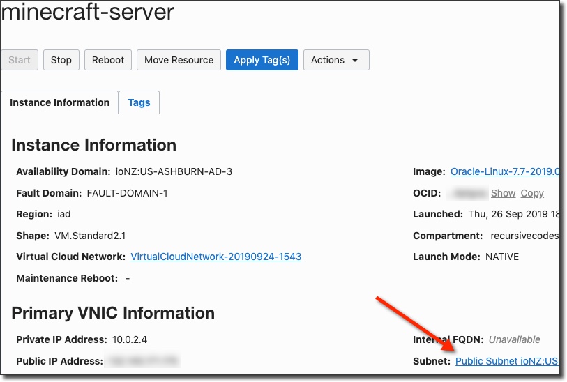The image size is (567, 382).
Task: Click the greyed-out Start button
Action: [20, 60]
